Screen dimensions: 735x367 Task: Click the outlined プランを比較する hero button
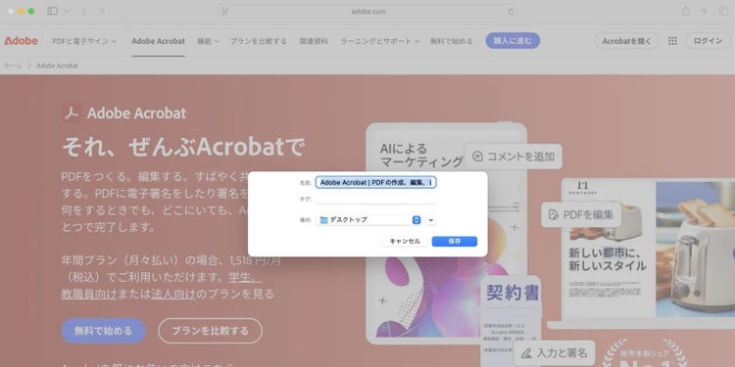pos(210,331)
